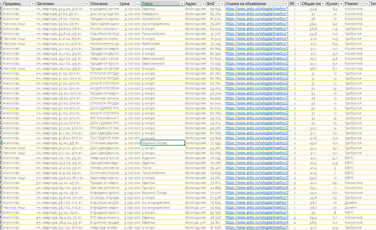Screen dimensions: 376x230
Task: Open avito link for 63,4 м2, 2/2 эт. listing
Action: coord(257,217)
